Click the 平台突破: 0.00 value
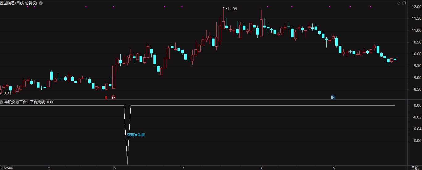This screenshot has height=170, width=422. 42,102
